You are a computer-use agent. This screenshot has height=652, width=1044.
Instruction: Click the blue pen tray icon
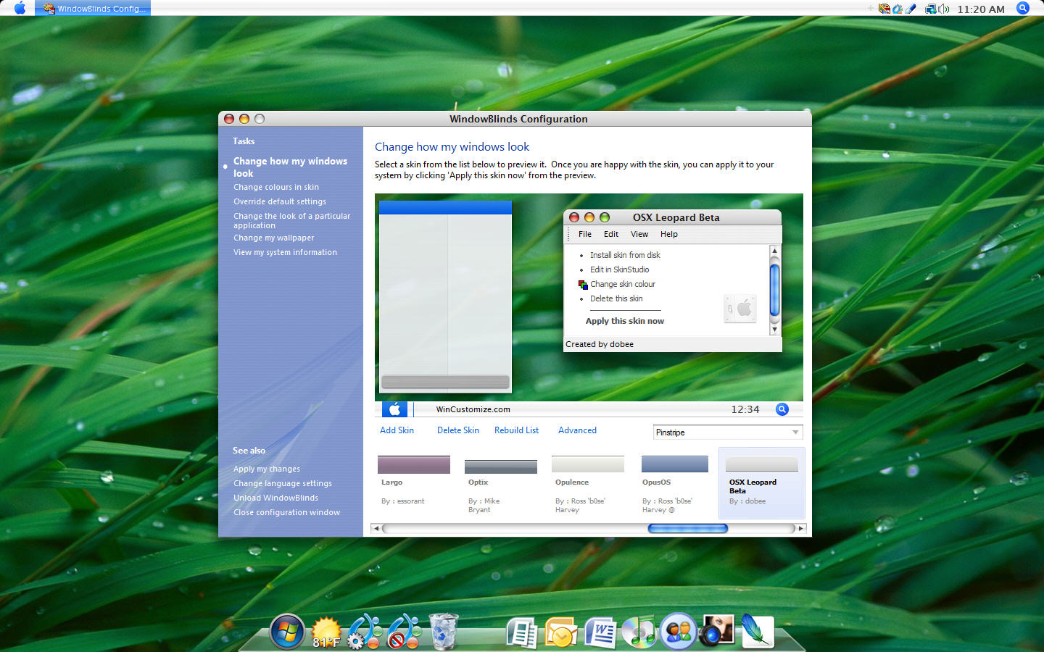(x=911, y=9)
